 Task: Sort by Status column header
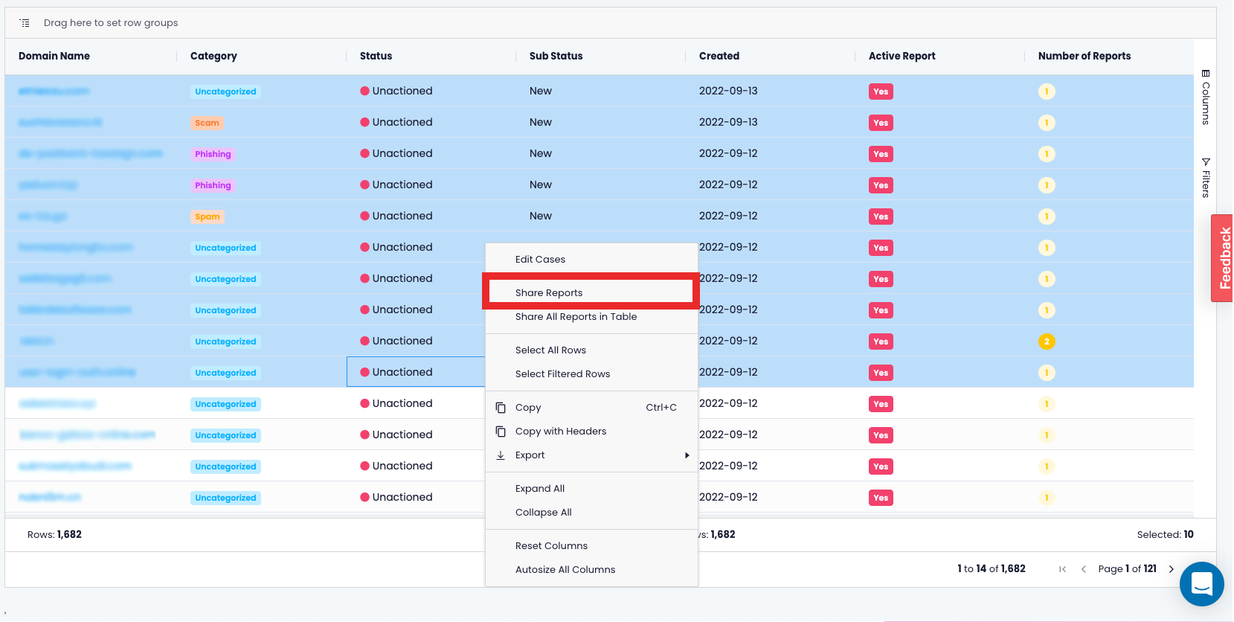[x=376, y=56]
